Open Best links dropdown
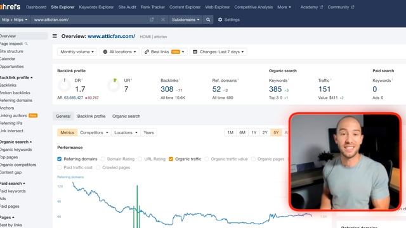The image size is (406, 228). [164, 52]
